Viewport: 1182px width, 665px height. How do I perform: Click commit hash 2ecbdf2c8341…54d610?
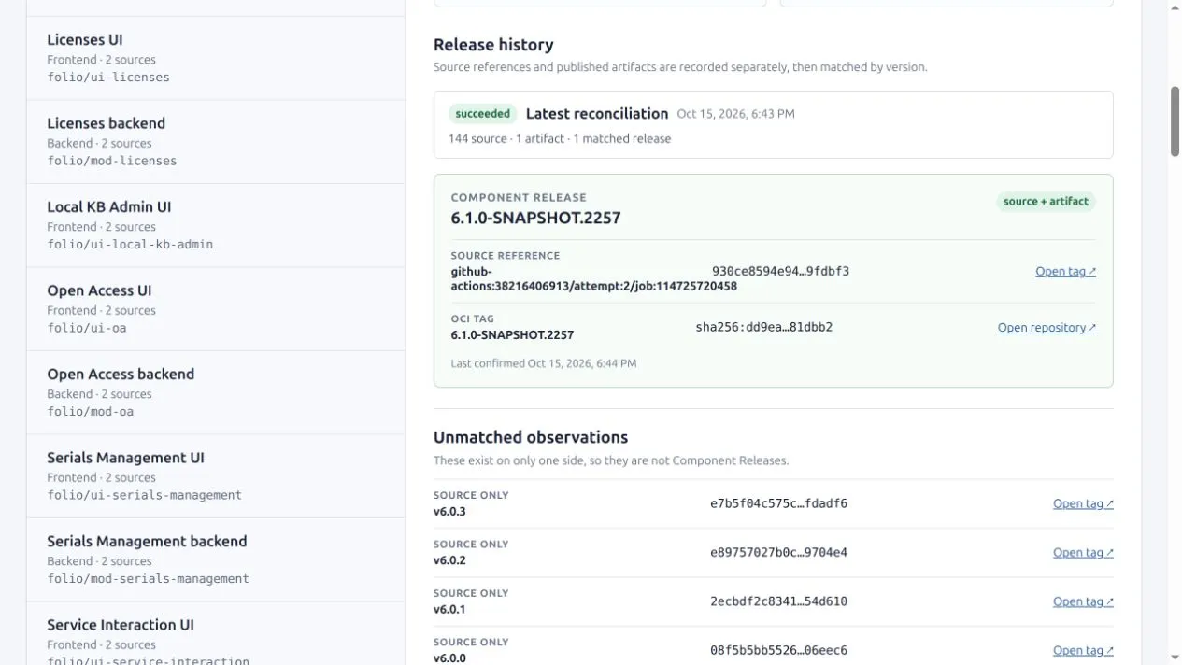point(778,601)
